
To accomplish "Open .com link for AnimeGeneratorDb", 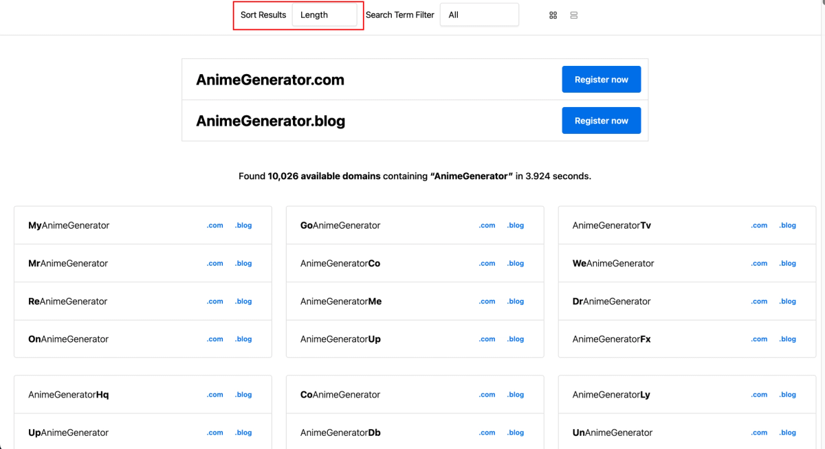I will 487,433.
